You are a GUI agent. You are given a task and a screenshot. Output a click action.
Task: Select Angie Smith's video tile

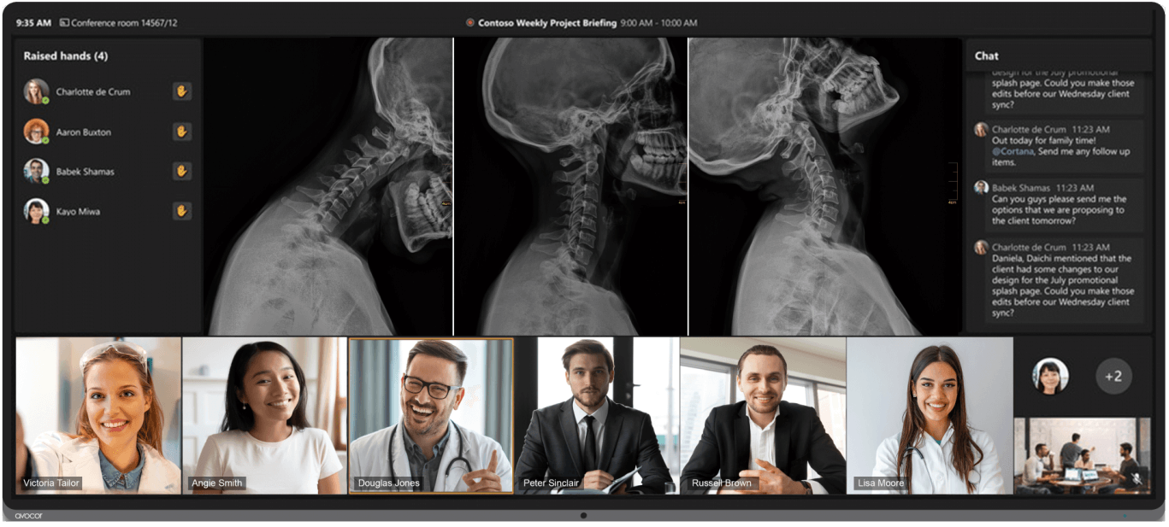click(264, 415)
